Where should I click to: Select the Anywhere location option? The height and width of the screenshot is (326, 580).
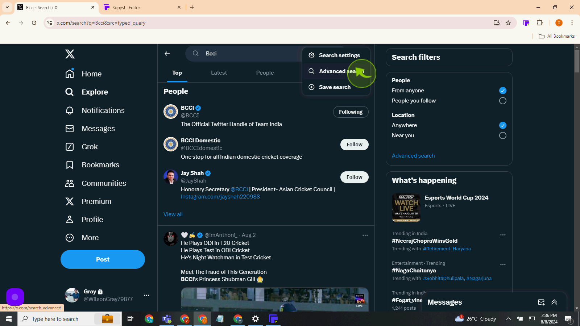[502, 125]
